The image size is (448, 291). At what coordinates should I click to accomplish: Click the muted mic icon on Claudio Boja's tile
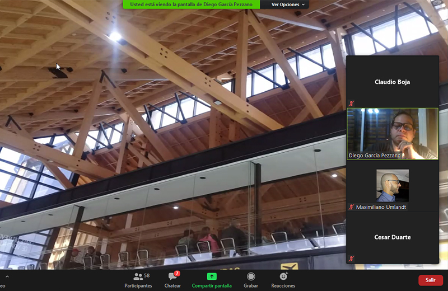click(352, 104)
